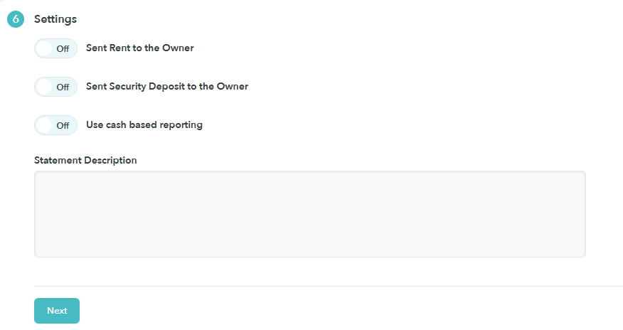Click the Sent Rent to the Owner label
This screenshot has width=623, height=330.
(x=140, y=48)
